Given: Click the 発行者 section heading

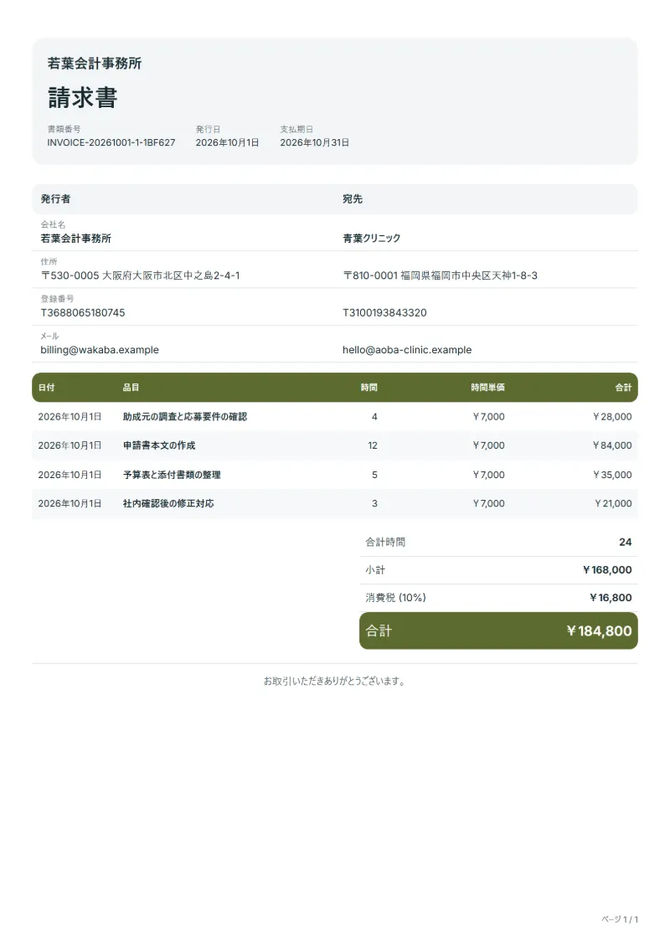Looking at the screenshot, I should tap(55, 198).
